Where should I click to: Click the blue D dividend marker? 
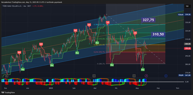(166, 76)
